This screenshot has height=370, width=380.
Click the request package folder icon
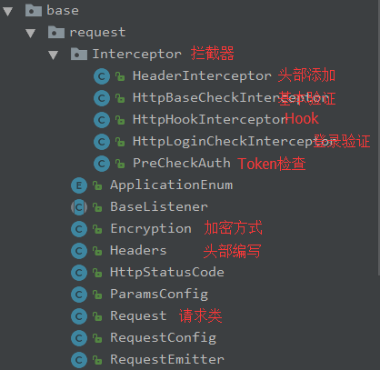pos(56,32)
